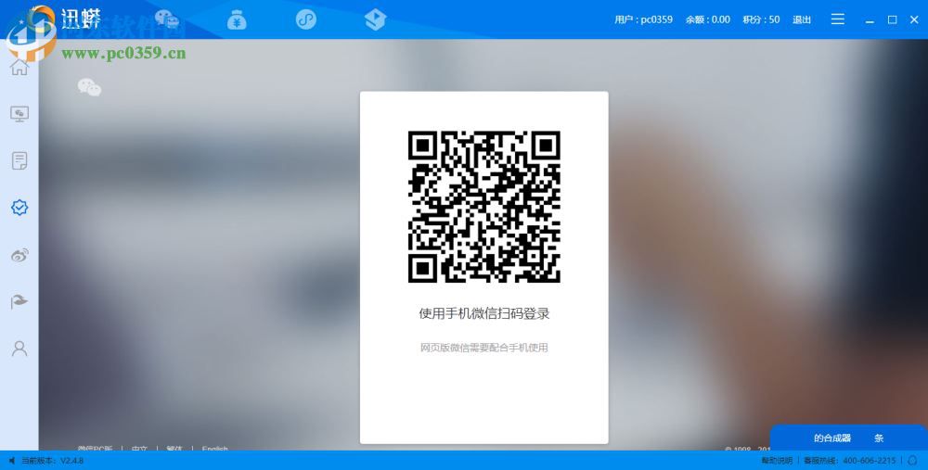Go to Home in left sidebar

click(19, 67)
